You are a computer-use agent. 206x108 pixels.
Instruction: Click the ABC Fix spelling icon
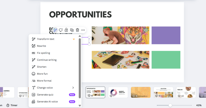pyautogui.click(x=34, y=53)
